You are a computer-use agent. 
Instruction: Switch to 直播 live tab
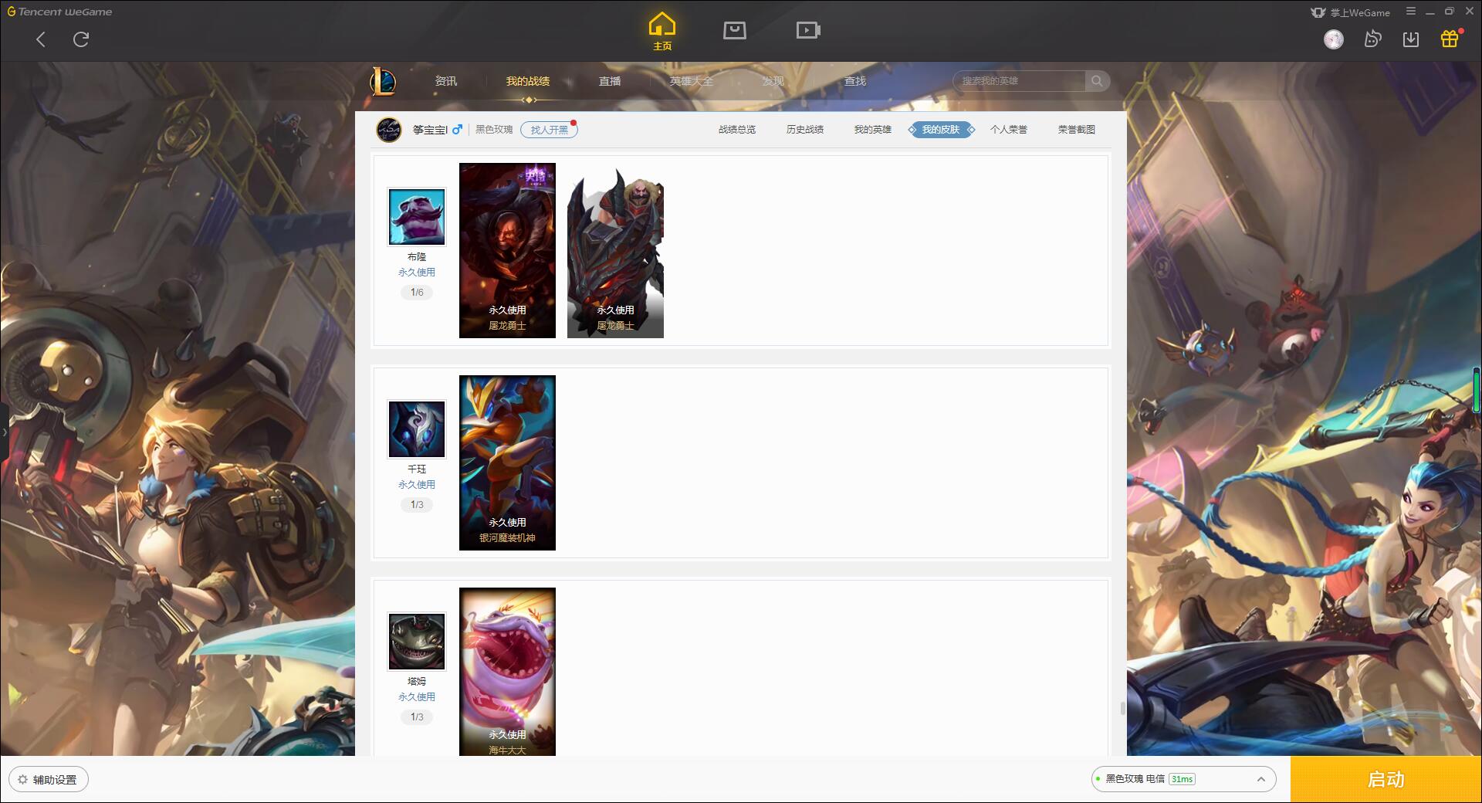(610, 81)
